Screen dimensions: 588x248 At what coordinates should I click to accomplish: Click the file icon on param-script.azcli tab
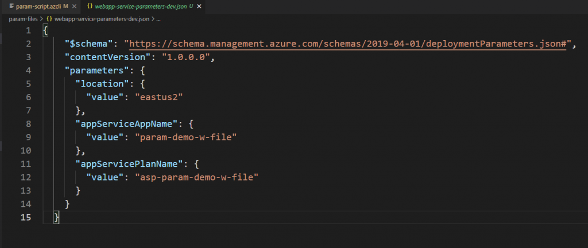pyautogui.click(x=11, y=6)
